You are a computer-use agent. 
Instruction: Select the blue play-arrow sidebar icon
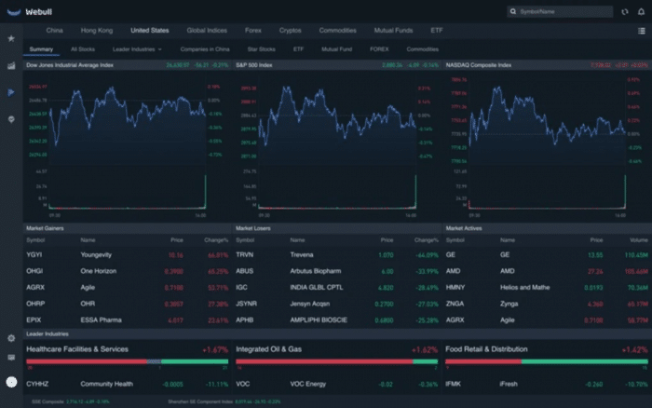click(x=11, y=93)
